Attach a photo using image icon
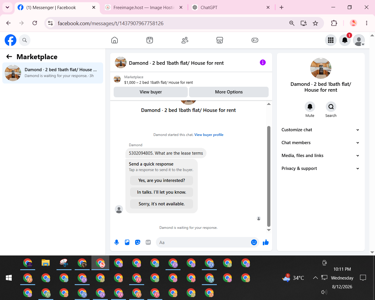 tap(127, 242)
